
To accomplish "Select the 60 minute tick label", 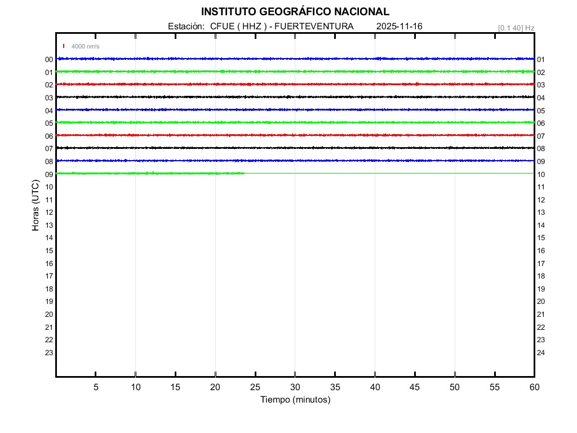I will coord(534,387).
